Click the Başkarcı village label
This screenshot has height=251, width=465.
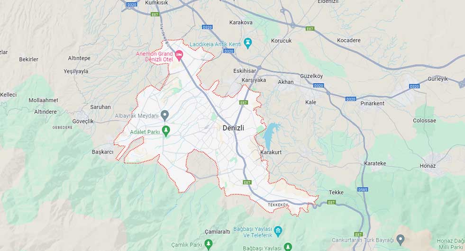pos(102,152)
